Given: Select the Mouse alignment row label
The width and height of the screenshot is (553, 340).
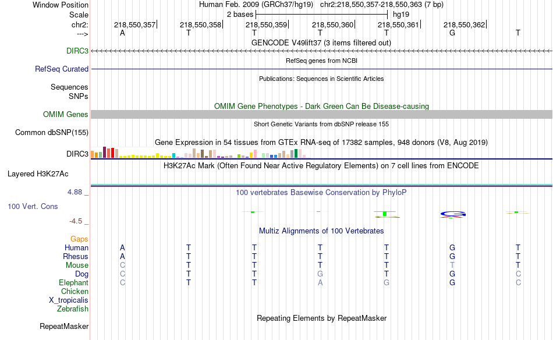Looking at the screenshot, I should (77, 265).
